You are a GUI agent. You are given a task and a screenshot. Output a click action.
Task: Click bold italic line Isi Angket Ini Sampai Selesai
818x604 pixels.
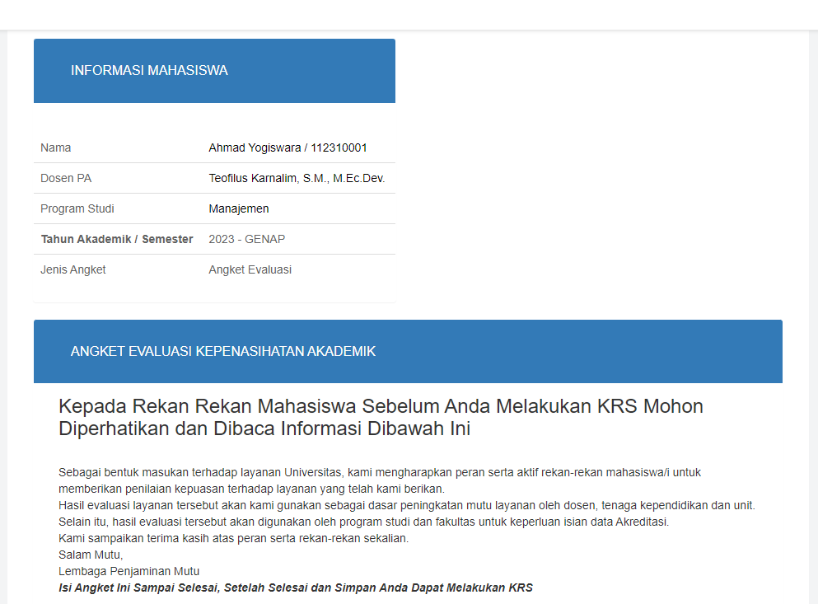pos(296,588)
